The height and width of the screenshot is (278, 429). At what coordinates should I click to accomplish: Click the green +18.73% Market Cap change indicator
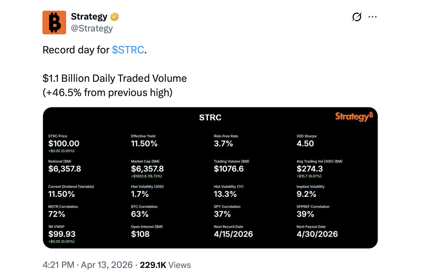tap(146, 176)
